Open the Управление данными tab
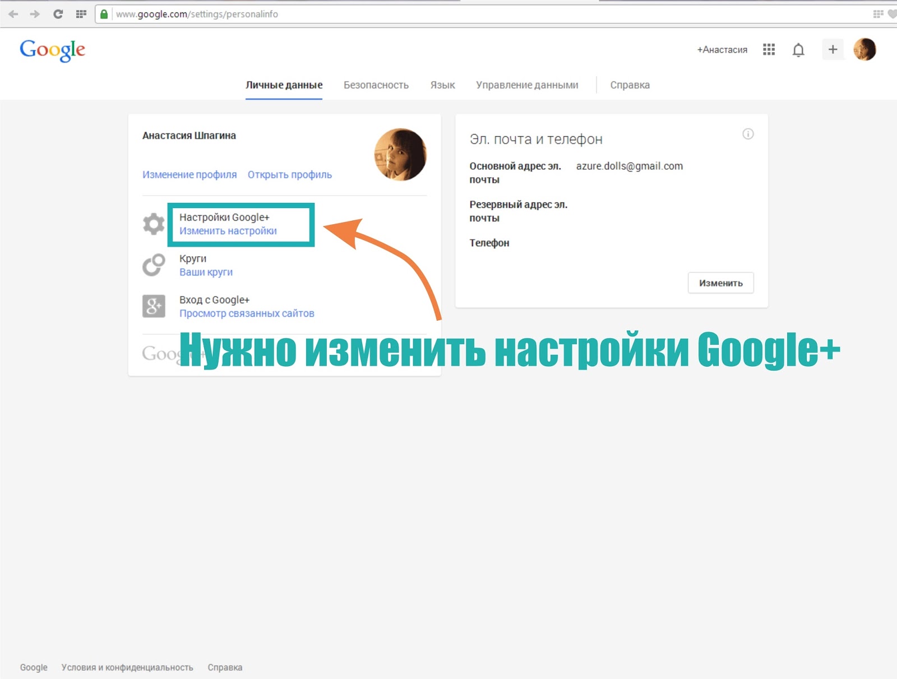Screen dimensions: 897x679 (x=527, y=85)
